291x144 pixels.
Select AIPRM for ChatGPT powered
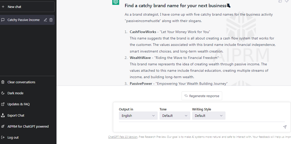tap(27, 126)
